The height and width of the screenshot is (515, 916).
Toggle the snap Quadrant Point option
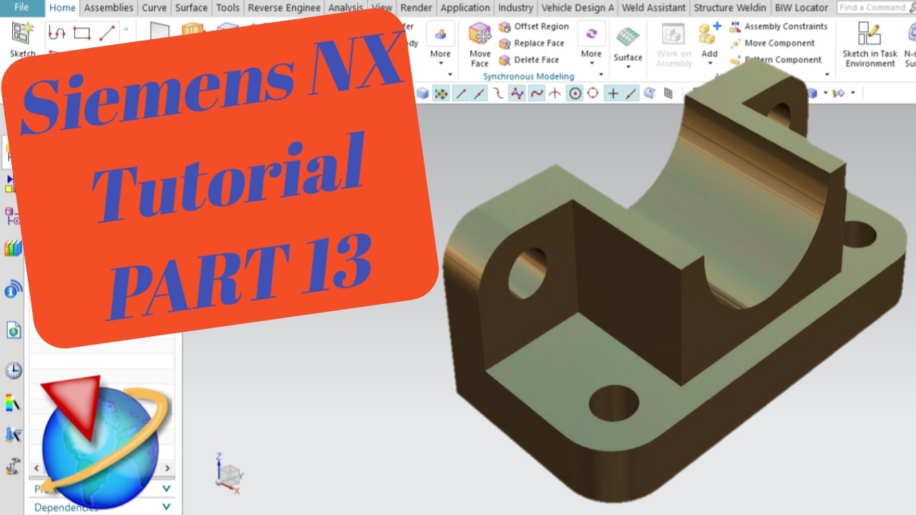(593, 93)
